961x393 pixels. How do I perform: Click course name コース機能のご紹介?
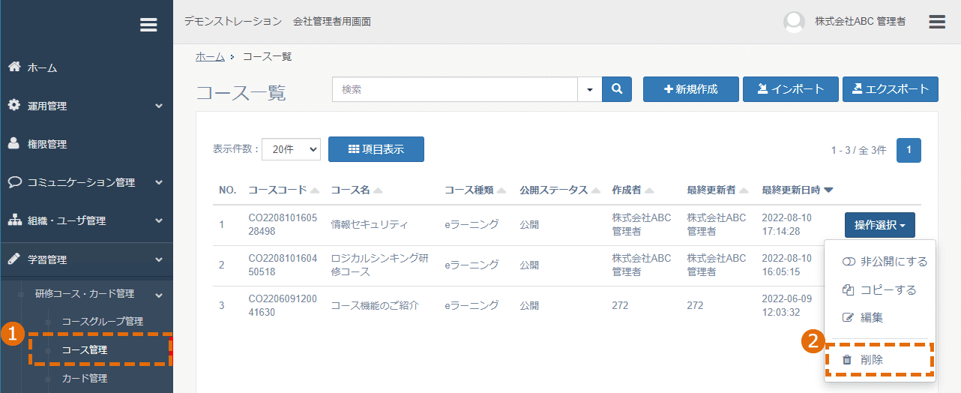click(x=375, y=305)
